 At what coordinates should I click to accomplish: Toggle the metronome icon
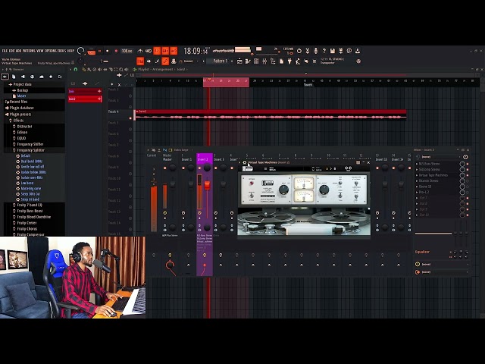pos(140,51)
